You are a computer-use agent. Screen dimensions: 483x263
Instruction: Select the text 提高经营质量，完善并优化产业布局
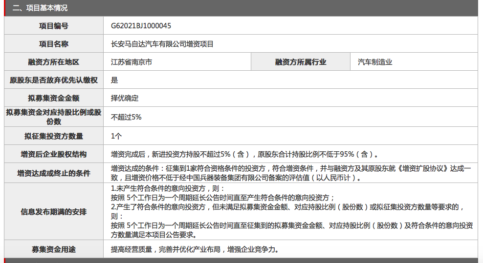pos(166,249)
